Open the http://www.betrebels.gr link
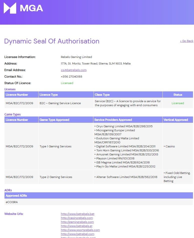The image size is (194, 238). click(77, 226)
